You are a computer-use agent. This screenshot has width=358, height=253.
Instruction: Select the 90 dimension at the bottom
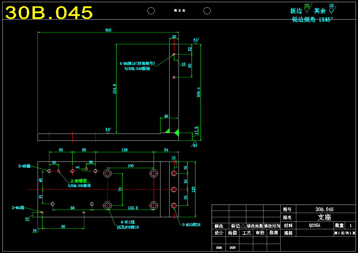[x=63, y=227]
